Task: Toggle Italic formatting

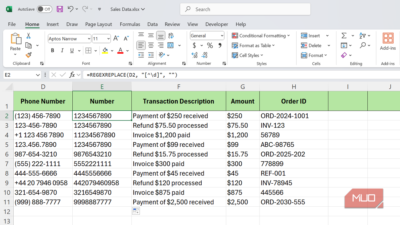Action: (62, 50)
